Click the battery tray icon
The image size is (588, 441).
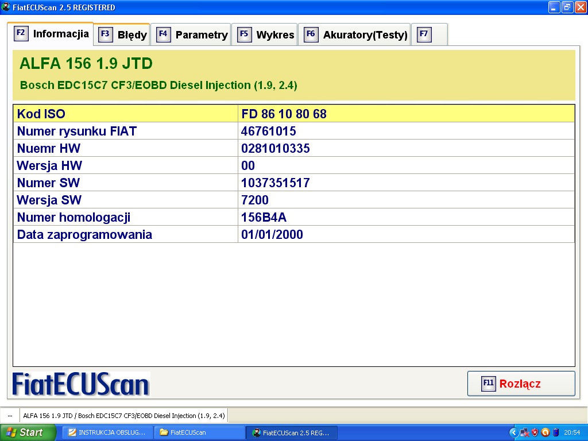click(x=556, y=432)
